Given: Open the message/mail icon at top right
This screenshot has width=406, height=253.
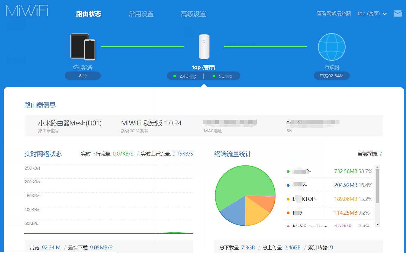Looking at the screenshot, I should click(397, 13).
